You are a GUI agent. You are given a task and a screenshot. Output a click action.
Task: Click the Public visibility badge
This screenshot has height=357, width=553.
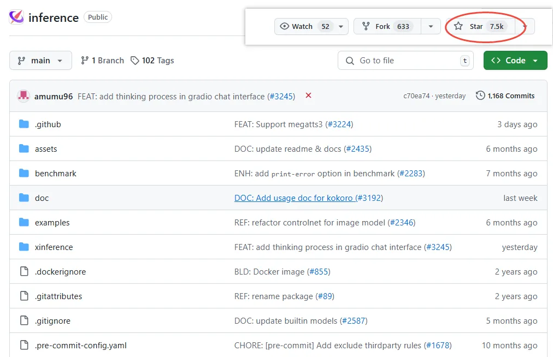pos(98,17)
